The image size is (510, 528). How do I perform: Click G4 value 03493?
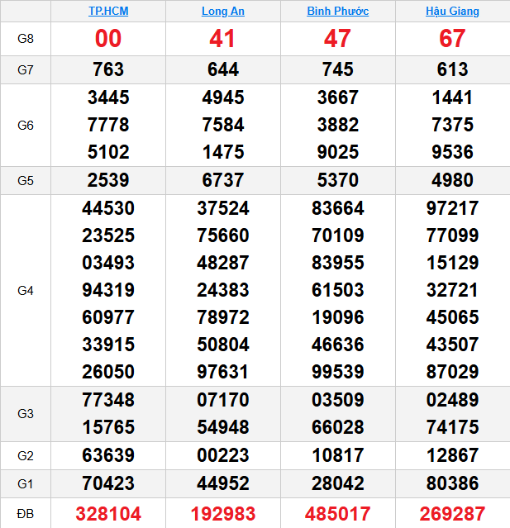(x=108, y=262)
